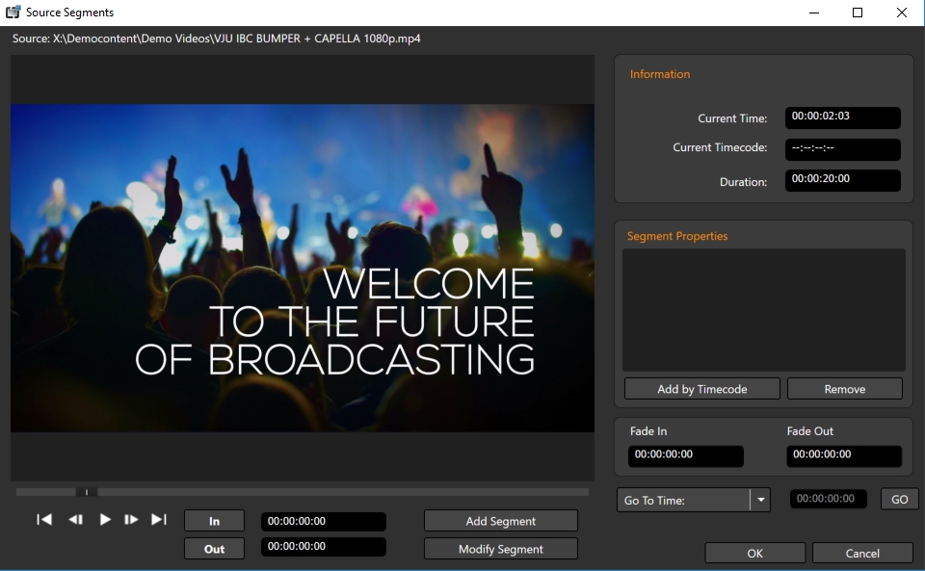Image resolution: width=925 pixels, height=571 pixels.
Task: Click the Go To timecode input field
Action: coord(829,499)
